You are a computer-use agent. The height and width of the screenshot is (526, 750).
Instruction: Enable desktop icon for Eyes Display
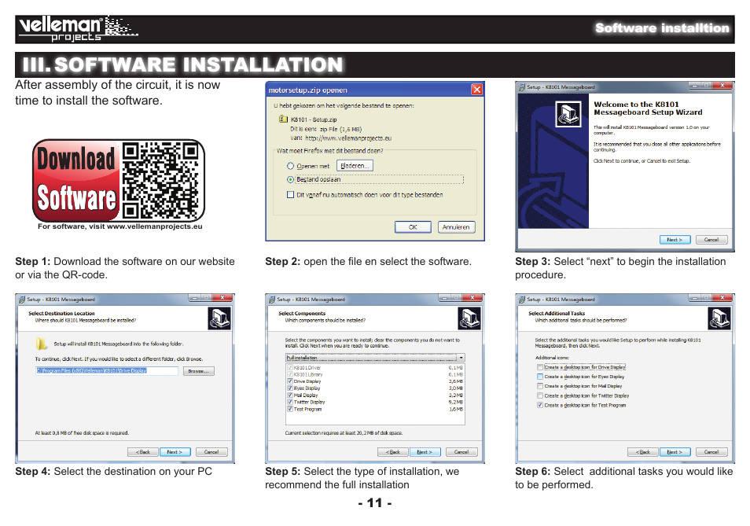pos(540,377)
